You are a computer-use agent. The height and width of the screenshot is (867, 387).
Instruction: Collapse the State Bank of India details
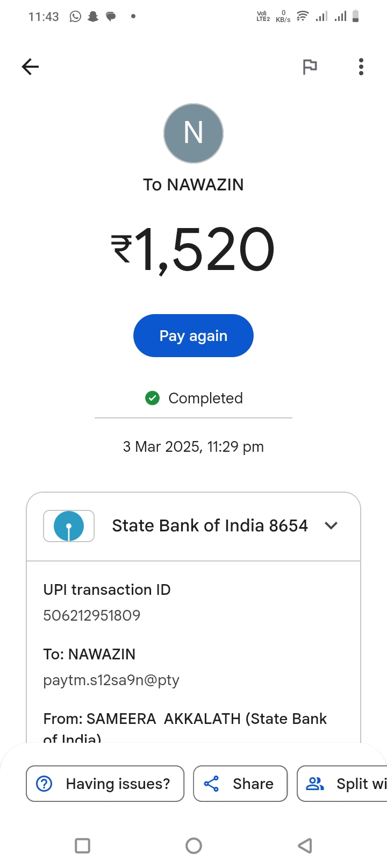(331, 525)
